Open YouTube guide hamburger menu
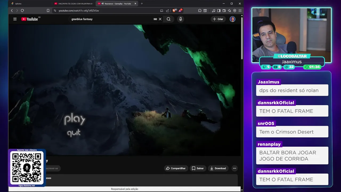 pyautogui.click(x=15, y=19)
